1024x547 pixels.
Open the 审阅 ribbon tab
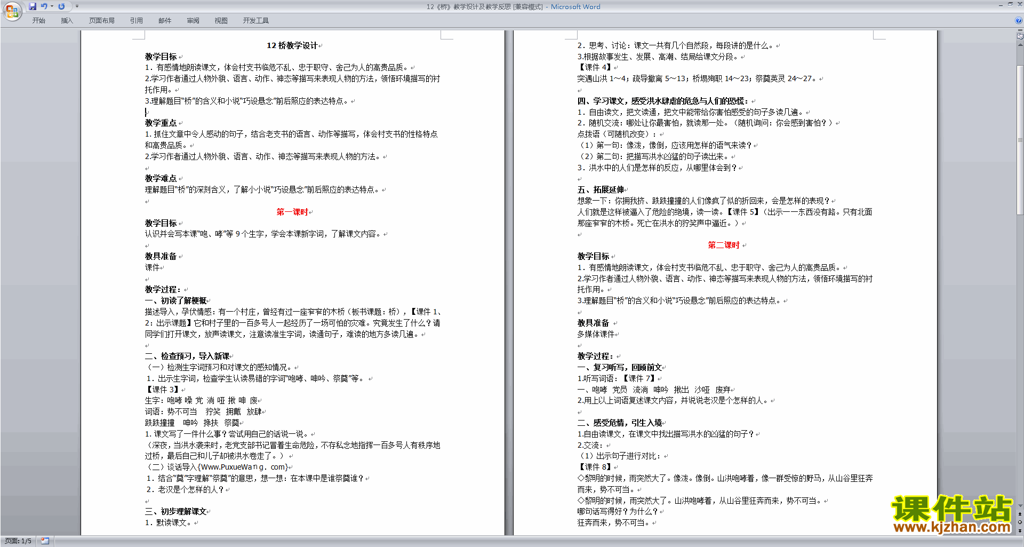[x=193, y=21]
